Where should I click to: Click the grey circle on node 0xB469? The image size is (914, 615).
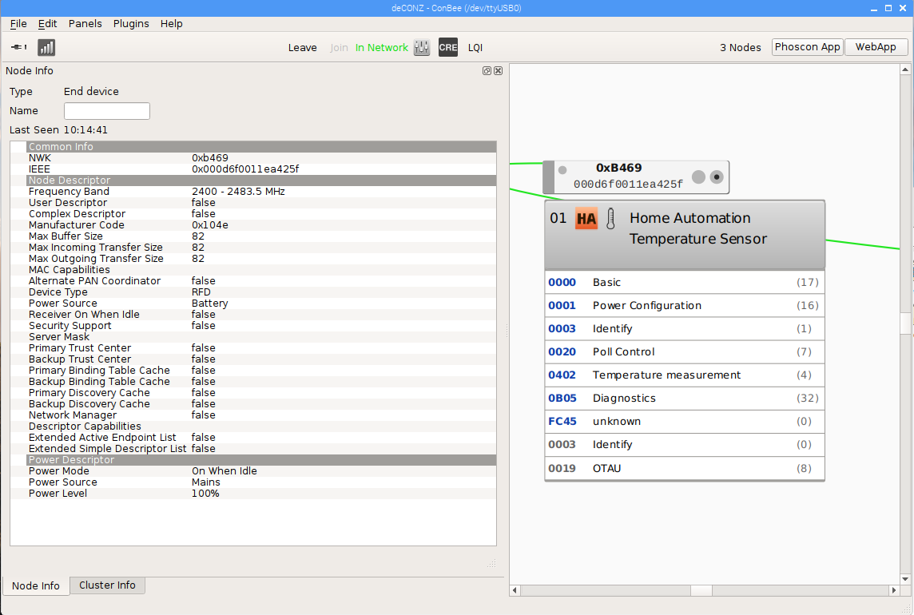point(698,177)
